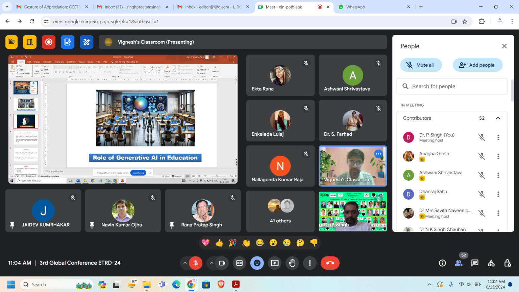The height and width of the screenshot is (292, 519).
Task: Click the raise hand icon
Action: tap(292, 263)
